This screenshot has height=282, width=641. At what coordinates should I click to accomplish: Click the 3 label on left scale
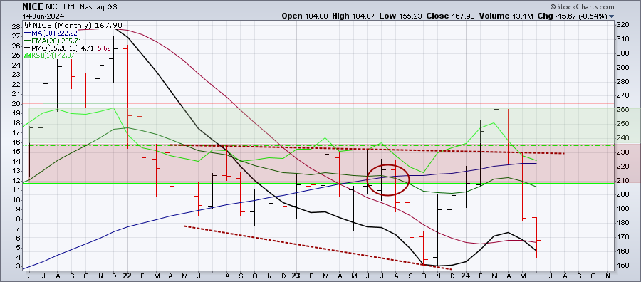[19, 266]
